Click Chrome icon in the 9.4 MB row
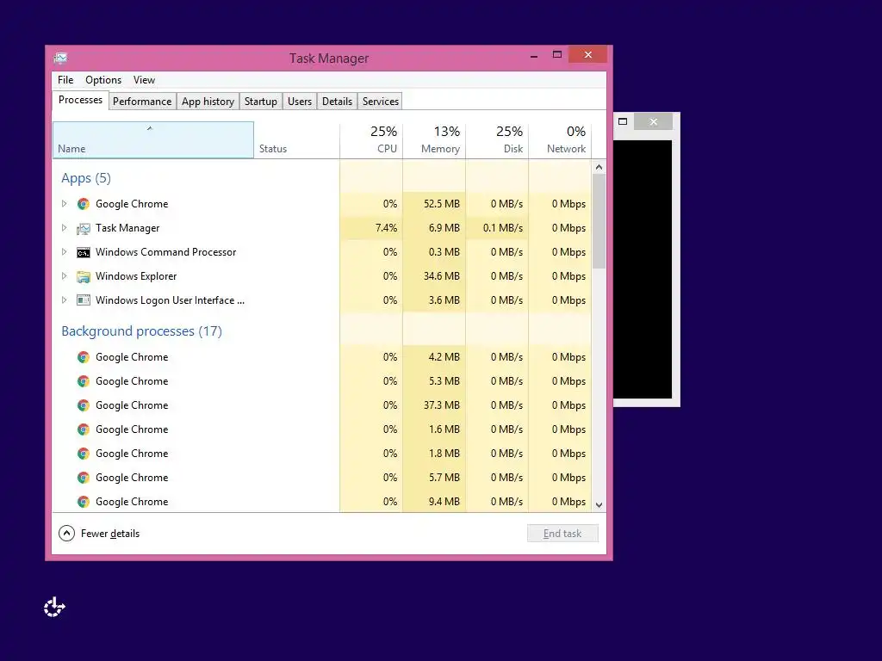Image resolution: width=882 pixels, height=661 pixels. point(84,502)
